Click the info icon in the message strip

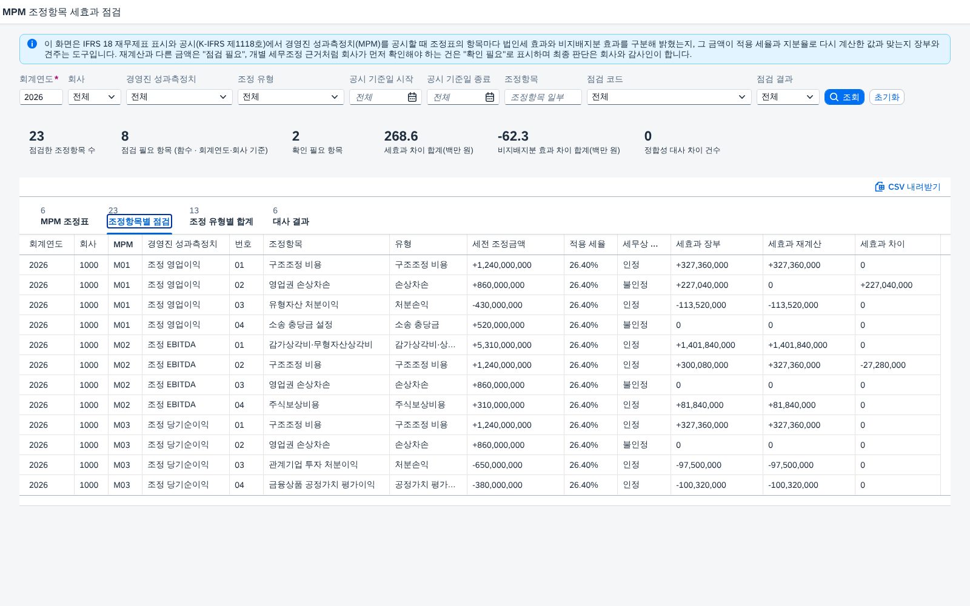[32, 44]
